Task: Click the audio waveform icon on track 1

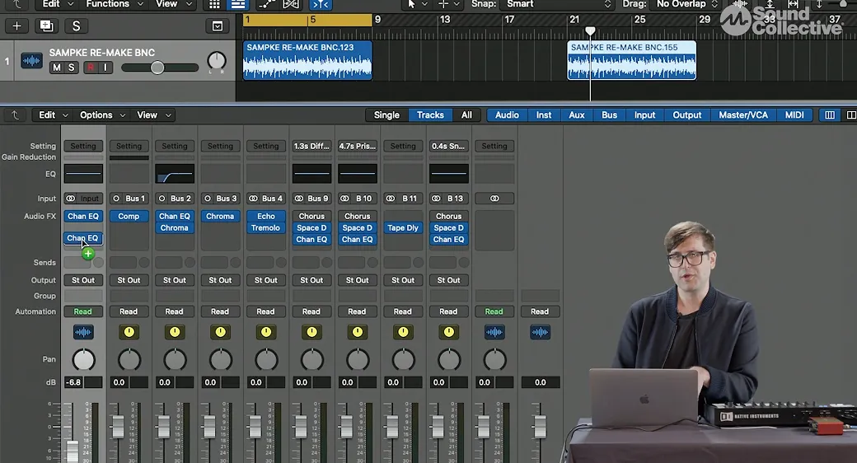Action: (31, 61)
